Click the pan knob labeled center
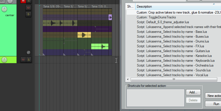This screenshot has height=111, width=221. point(4,9)
